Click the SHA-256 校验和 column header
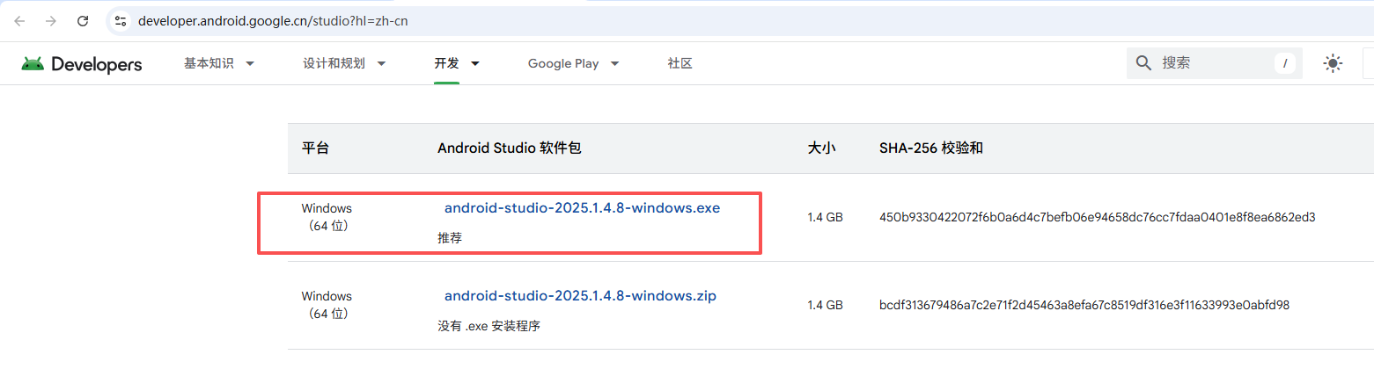Viewport: 1374px width, 369px height. tap(931, 148)
